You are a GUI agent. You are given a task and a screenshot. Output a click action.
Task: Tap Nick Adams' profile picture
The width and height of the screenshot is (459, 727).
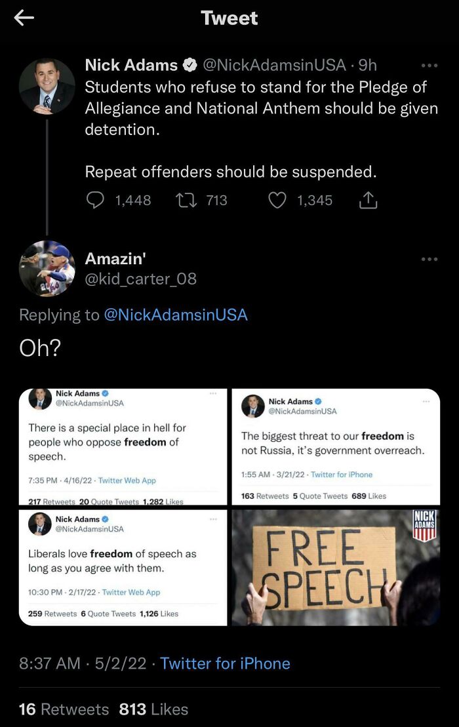click(47, 86)
